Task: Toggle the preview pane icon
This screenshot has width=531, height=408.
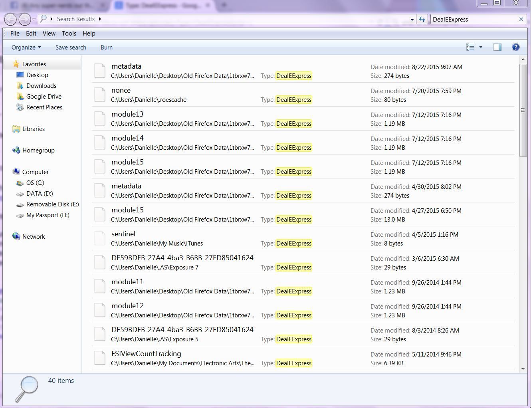Action: pos(497,47)
